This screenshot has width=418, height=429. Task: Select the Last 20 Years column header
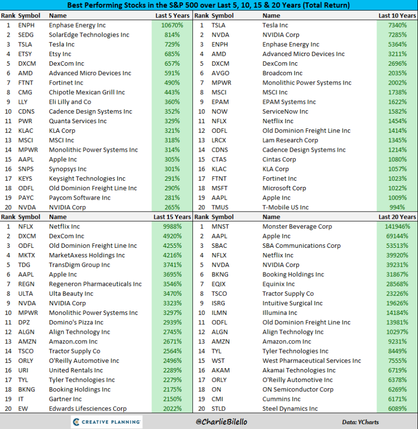[x=397, y=217]
